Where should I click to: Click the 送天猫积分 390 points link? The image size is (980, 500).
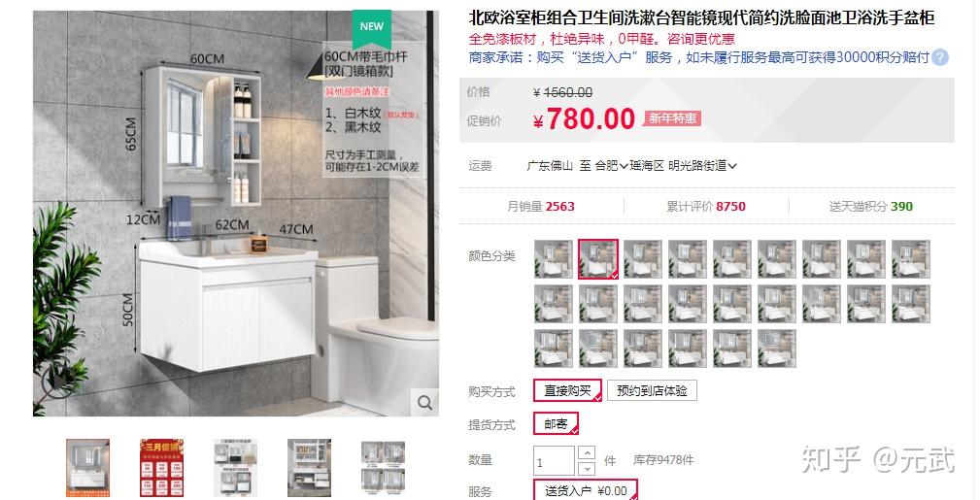[x=870, y=206]
